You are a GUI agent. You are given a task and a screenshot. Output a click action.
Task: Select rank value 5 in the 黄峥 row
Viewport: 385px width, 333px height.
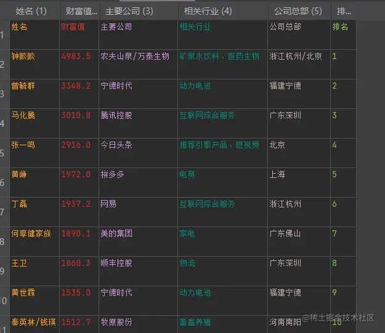[343, 182]
